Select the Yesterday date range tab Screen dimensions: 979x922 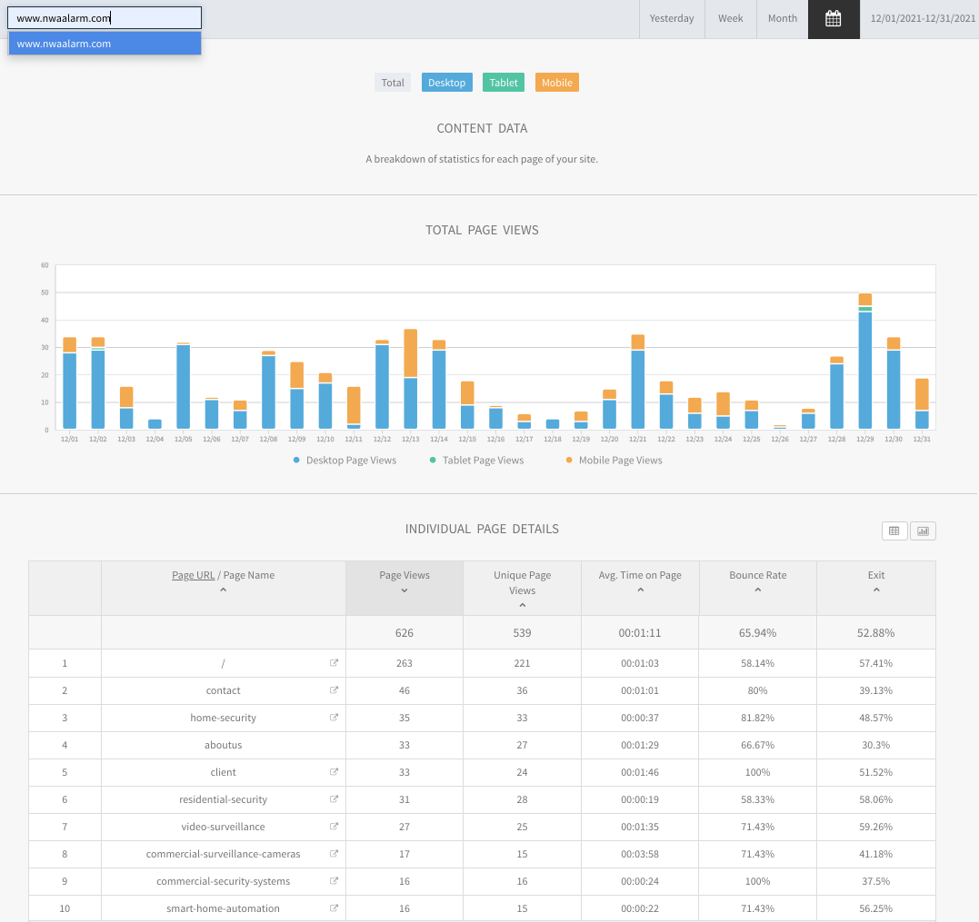(x=672, y=19)
